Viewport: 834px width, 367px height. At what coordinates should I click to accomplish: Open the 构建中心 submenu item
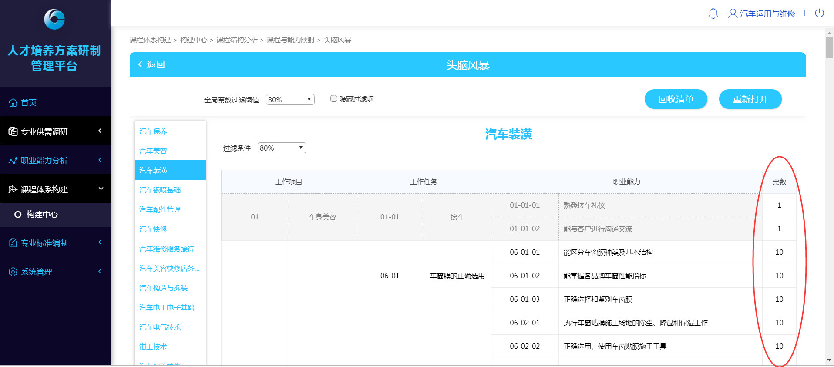tap(42, 215)
